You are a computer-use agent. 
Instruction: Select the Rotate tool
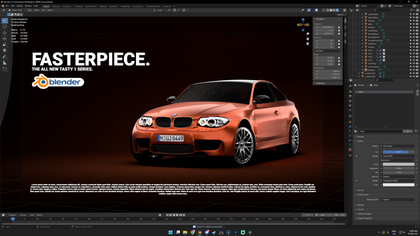click(5, 38)
